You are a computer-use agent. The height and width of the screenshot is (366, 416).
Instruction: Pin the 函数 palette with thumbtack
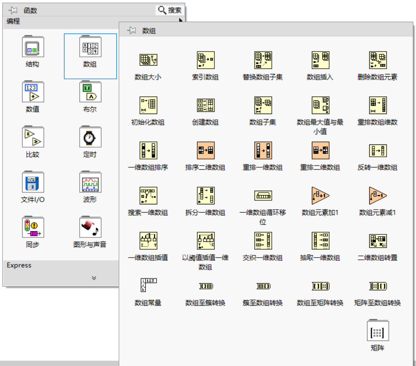click(x=13, y=10)
